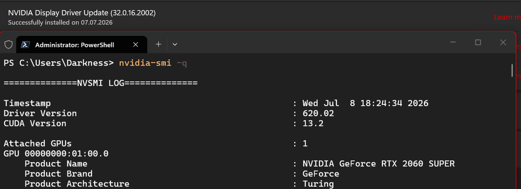Click the CUDA Version value 13.2
The height and width of the screenshot is (189, 521).
pos(313,124)
